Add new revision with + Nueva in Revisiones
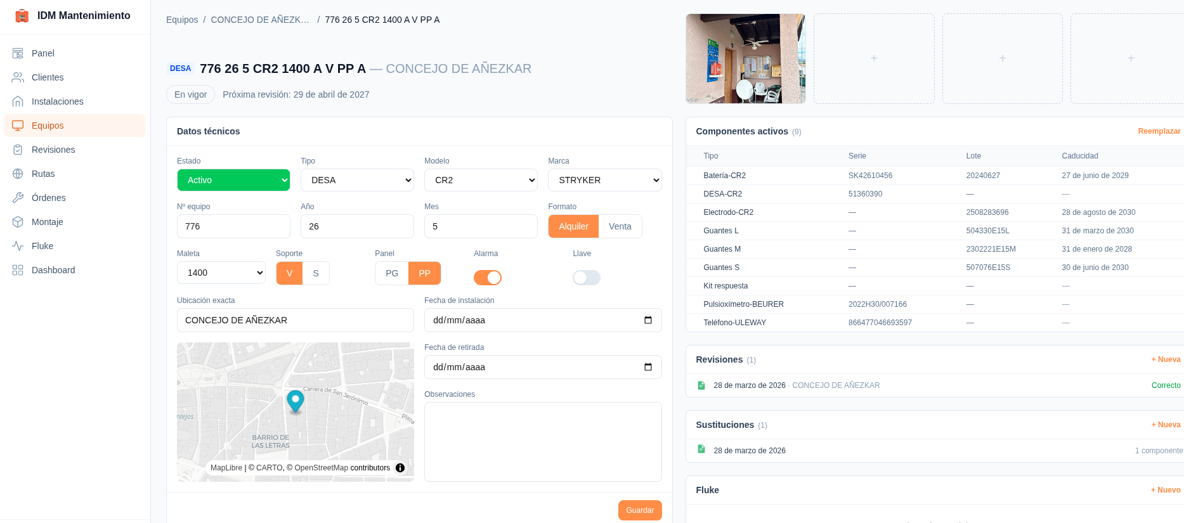Screen dimensions: 1184x523 [1166, 359]
